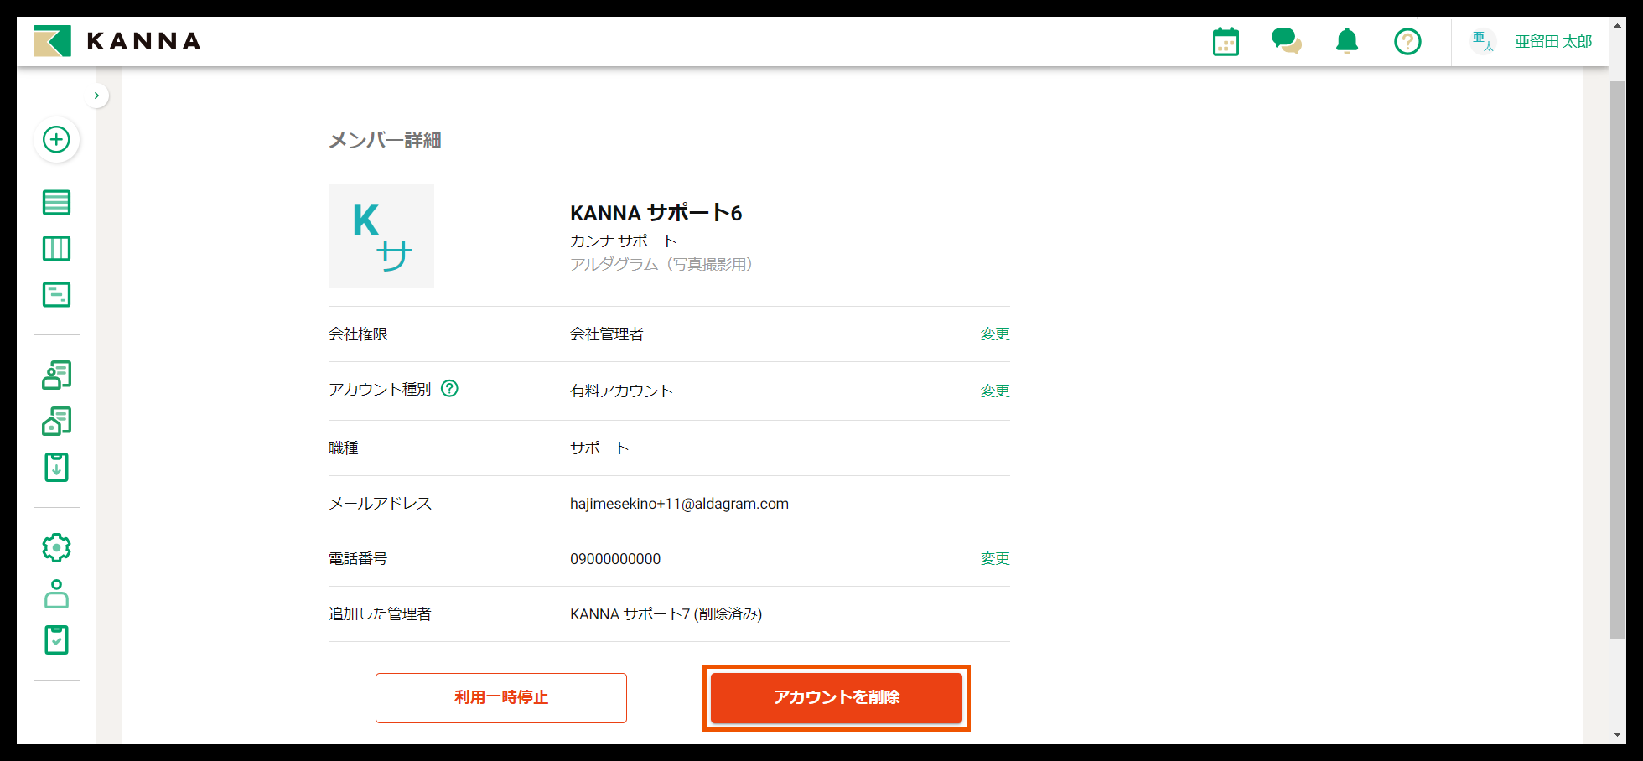Image resolution: width=1643 pixels, height=761 pixels.
Task: Click 変更 link for 電話番号
Action: pyautogui.click(x=994, y=559)
